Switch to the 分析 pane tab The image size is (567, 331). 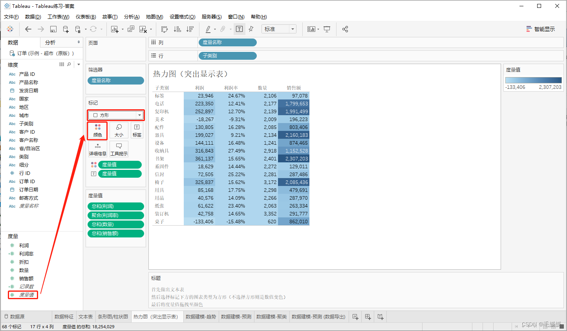click(x=50, y=42)
